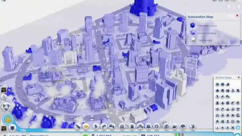Show the Commercial shop data map
Screen dimensions: 242x136
pos(223,91)
